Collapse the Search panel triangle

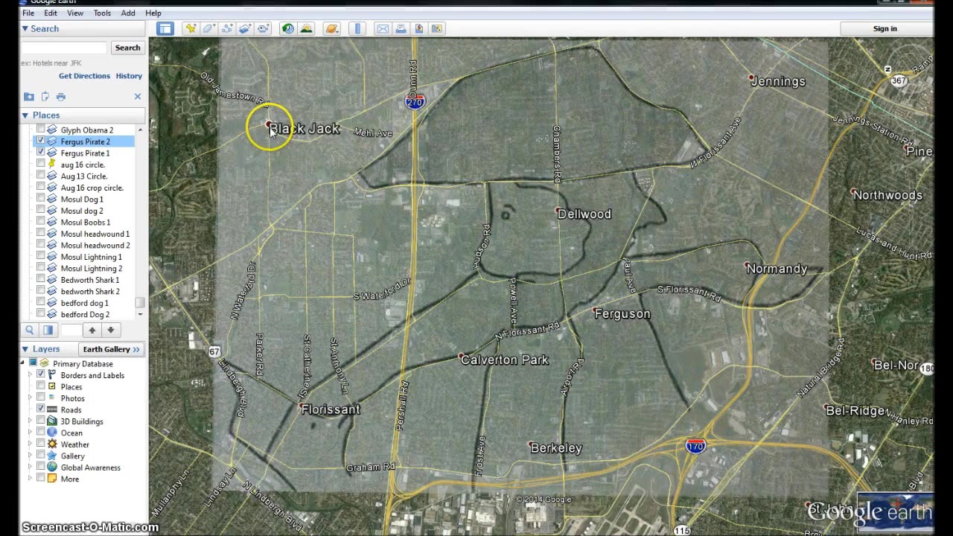pos(25,29)
